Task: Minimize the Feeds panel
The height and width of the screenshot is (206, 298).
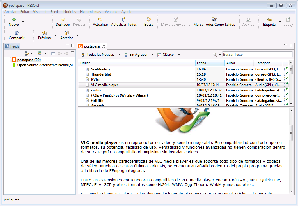Action: 68,45
